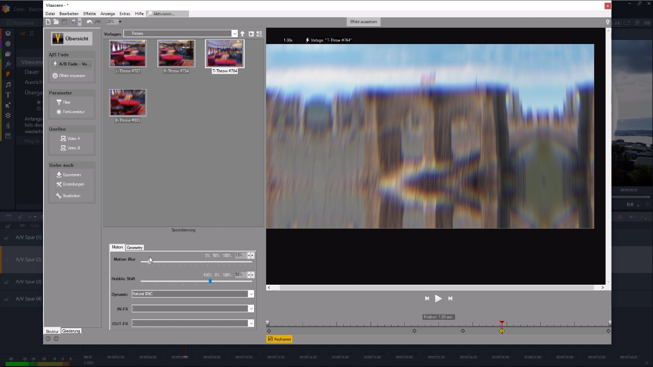The width and height of the screenshot is (653, 367).
Task: Switch the Vorlagen panel to list view
Action: click(x=259, y=34)
